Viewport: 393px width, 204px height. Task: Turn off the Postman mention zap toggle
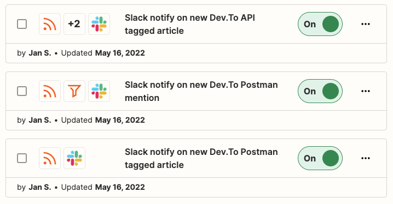click(320, 91)
